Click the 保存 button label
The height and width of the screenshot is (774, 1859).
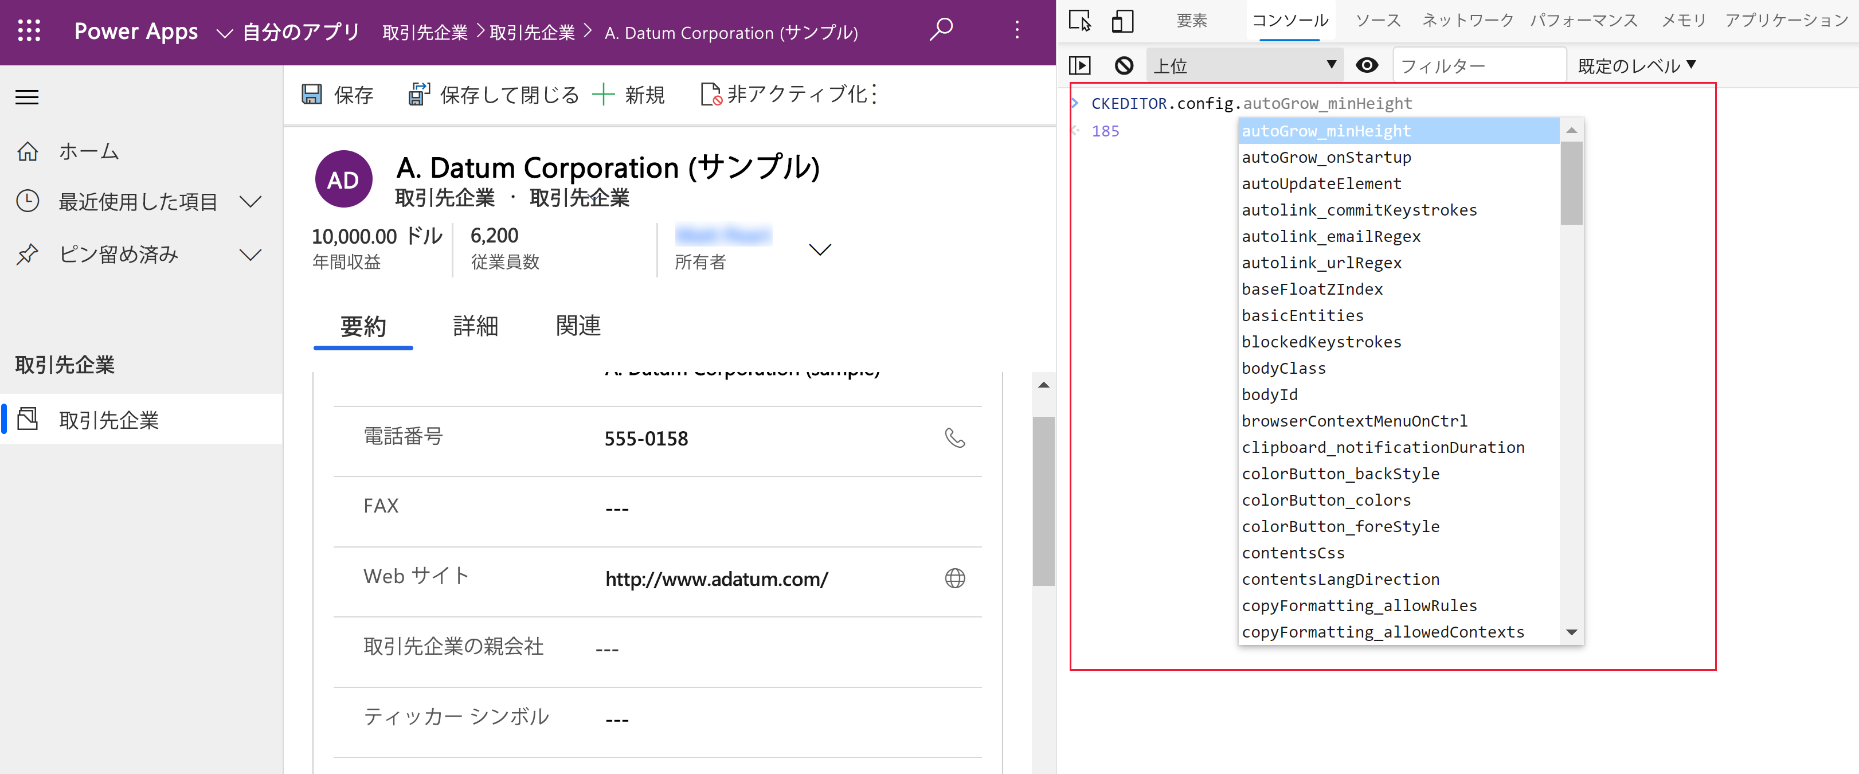pyautogui.click(x=354, y=95)
